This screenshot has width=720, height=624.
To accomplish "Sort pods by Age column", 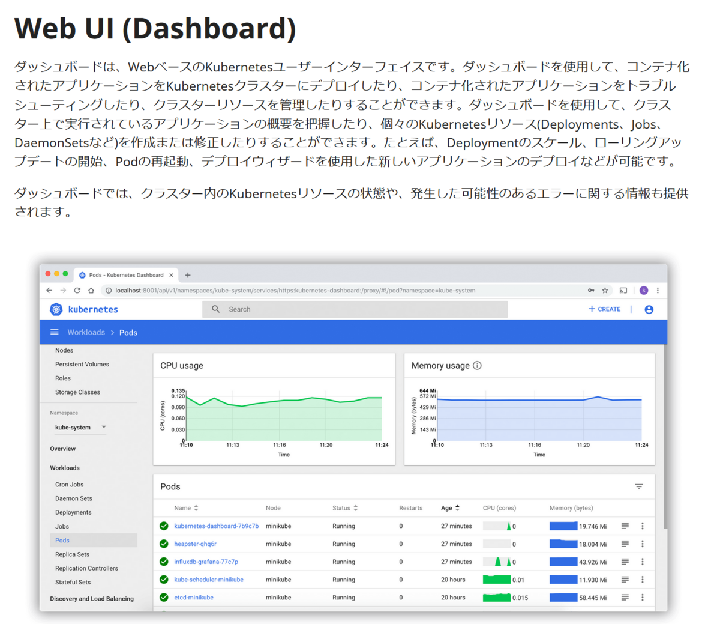I will tap(450, 508).
